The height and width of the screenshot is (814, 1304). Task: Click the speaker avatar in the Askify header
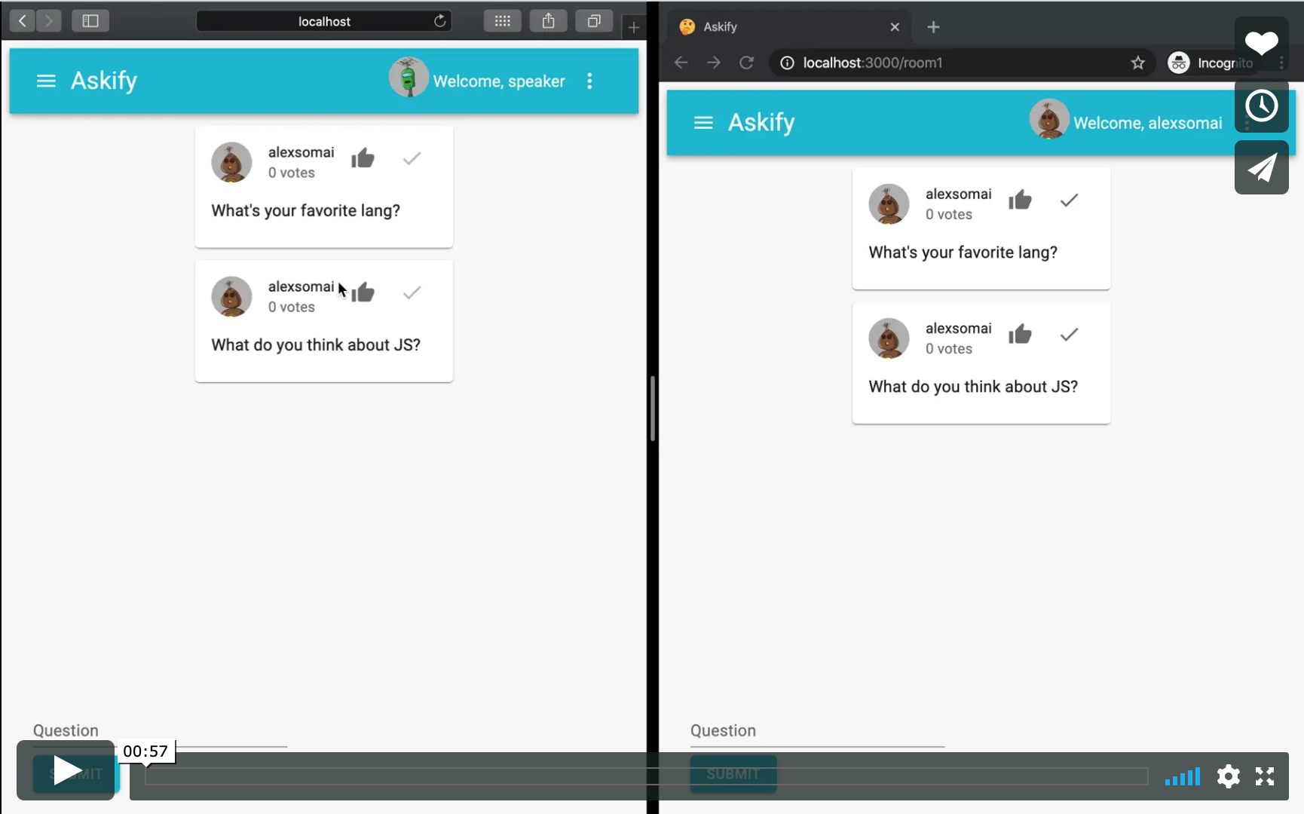(x=409, y=77)
